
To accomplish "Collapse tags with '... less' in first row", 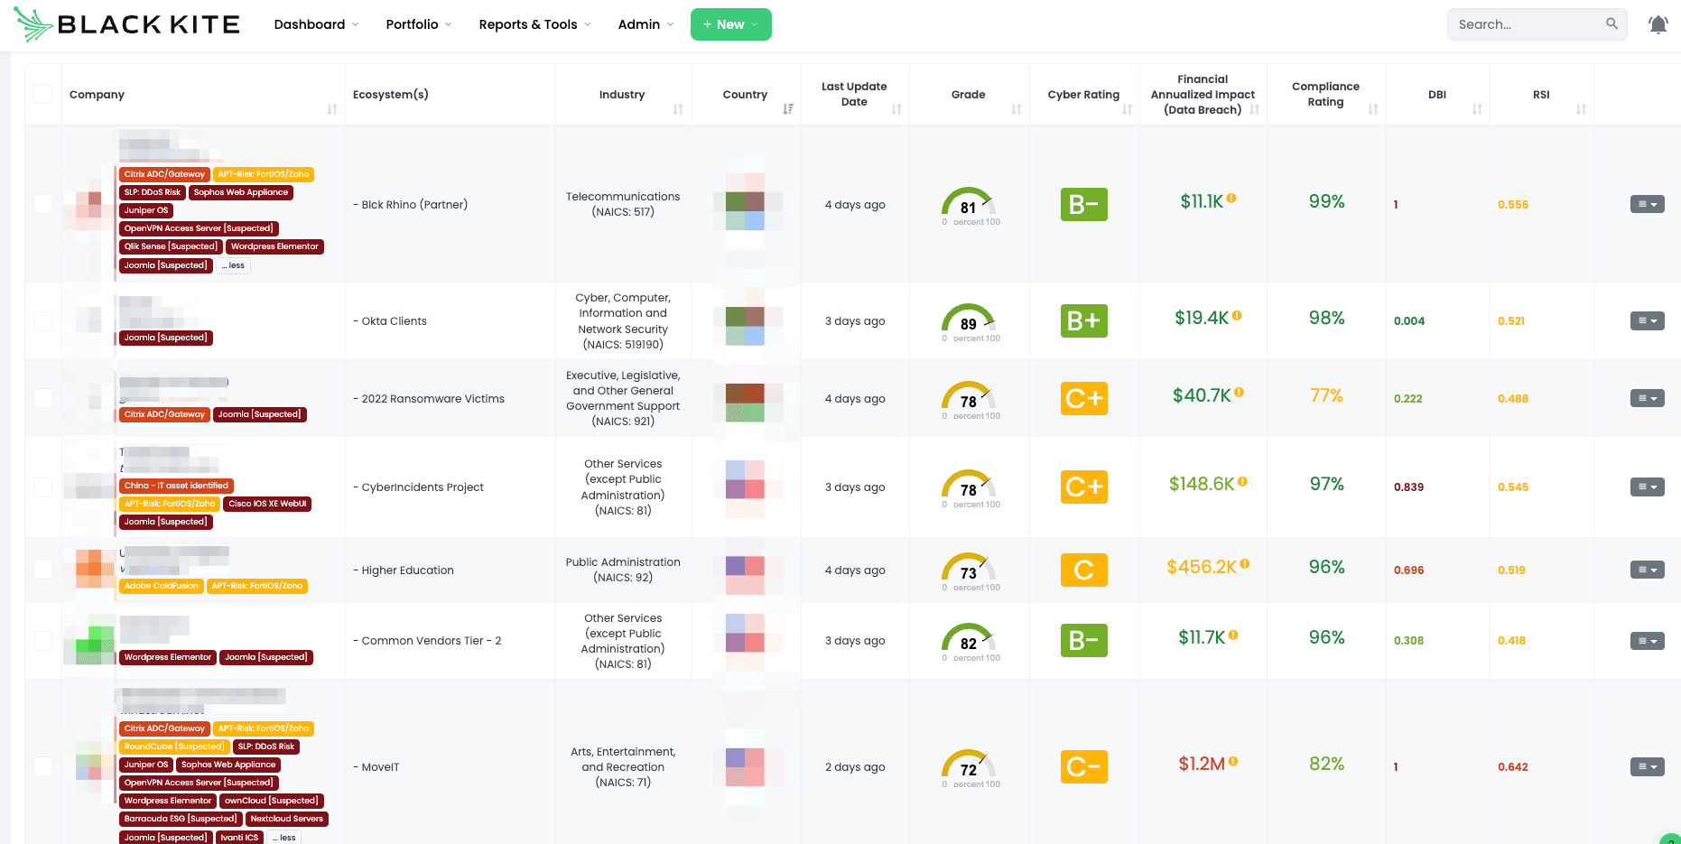I will [x=234, y=265].
